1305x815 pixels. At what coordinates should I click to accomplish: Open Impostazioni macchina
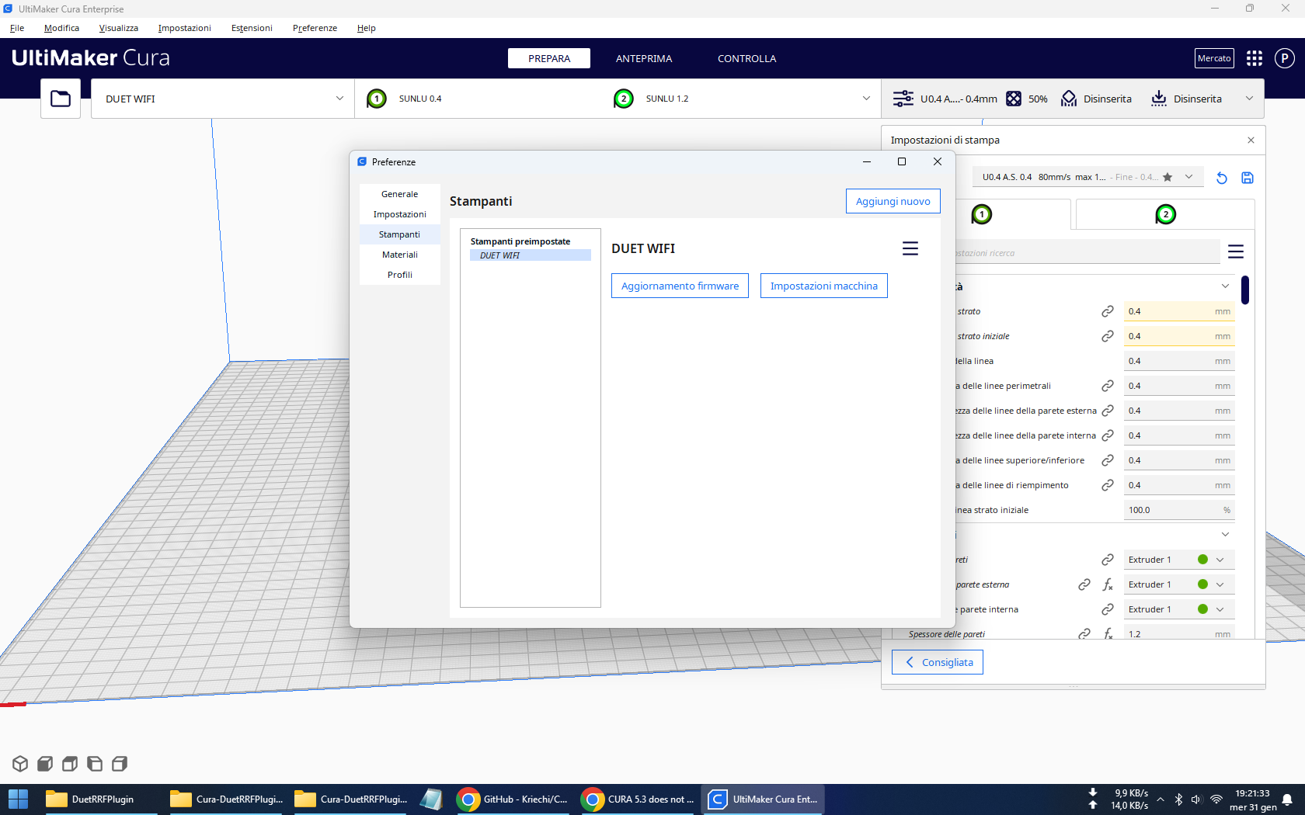[824, 286]
